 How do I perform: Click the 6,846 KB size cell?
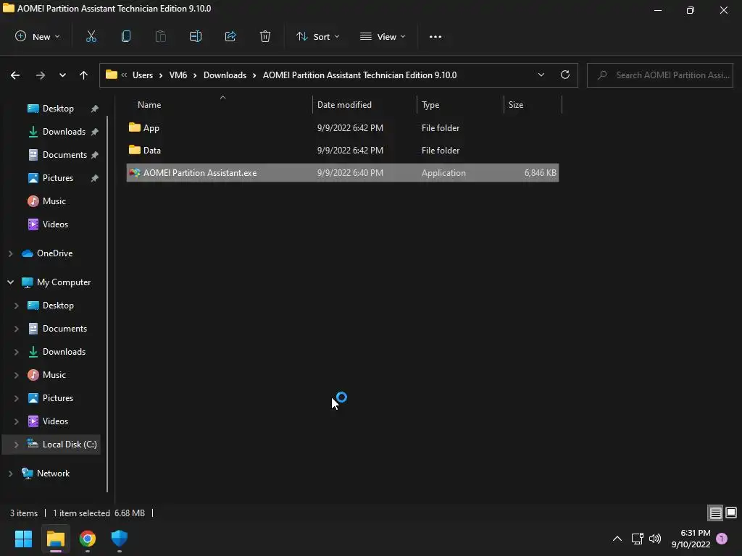(540, 172)
